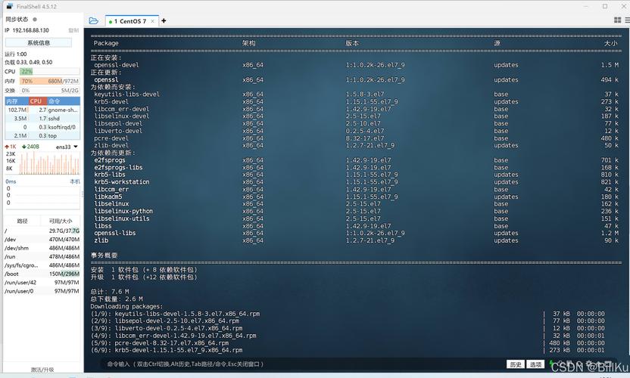The image size is (630, 378).
Task: Open the ens33 network interface dropdown
Action: (x=67, y=147)
